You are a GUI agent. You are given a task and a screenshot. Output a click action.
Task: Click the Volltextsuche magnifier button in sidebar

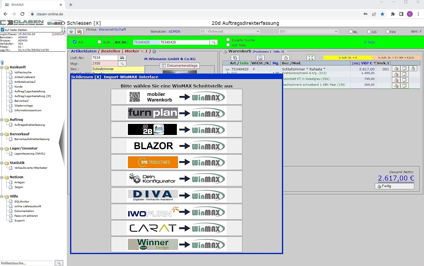59,263
